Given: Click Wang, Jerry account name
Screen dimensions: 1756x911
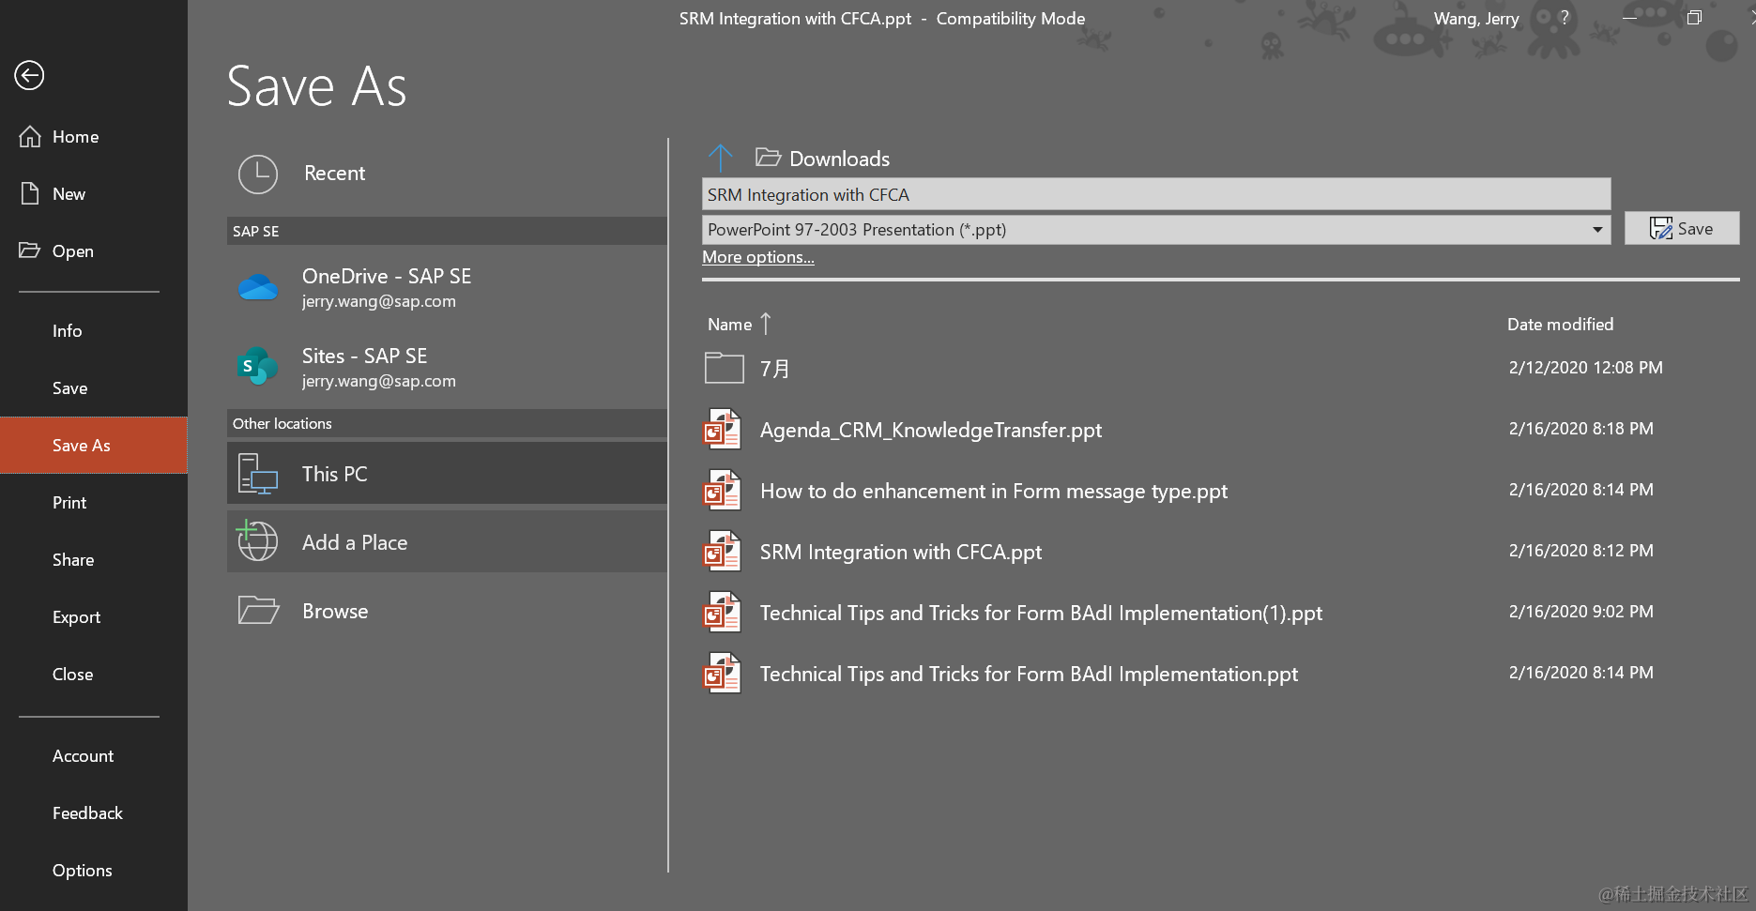Looking at the screenshot, I should click(1475, 18).
